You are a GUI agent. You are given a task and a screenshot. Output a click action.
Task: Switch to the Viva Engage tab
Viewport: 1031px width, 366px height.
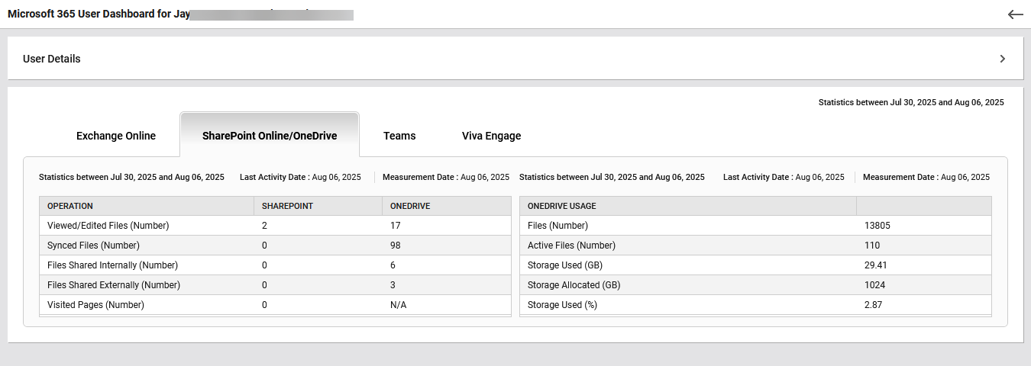coord(492,136)
